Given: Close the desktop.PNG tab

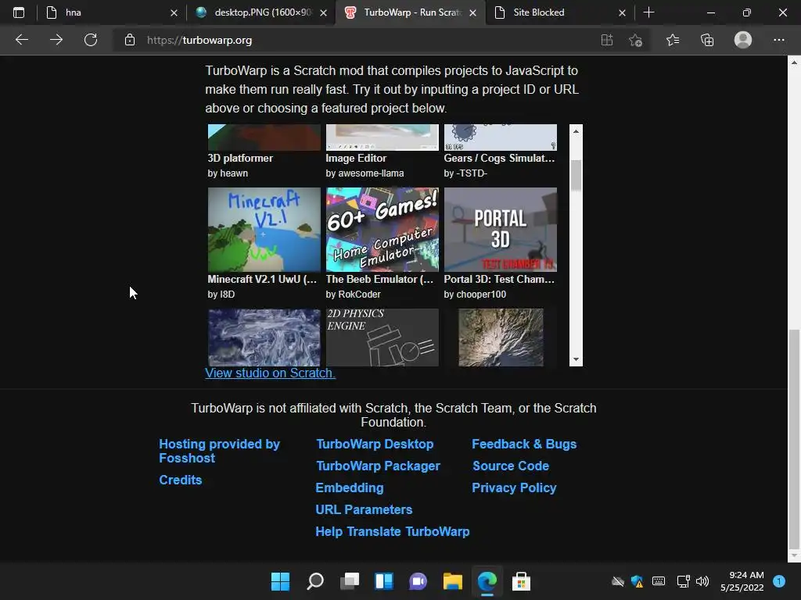Looking at the screenshot, I should tap(323, 12).
